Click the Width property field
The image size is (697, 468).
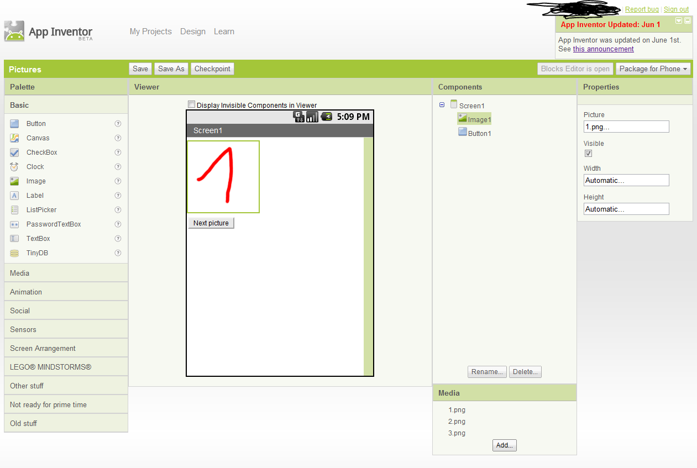pos(626,180)
